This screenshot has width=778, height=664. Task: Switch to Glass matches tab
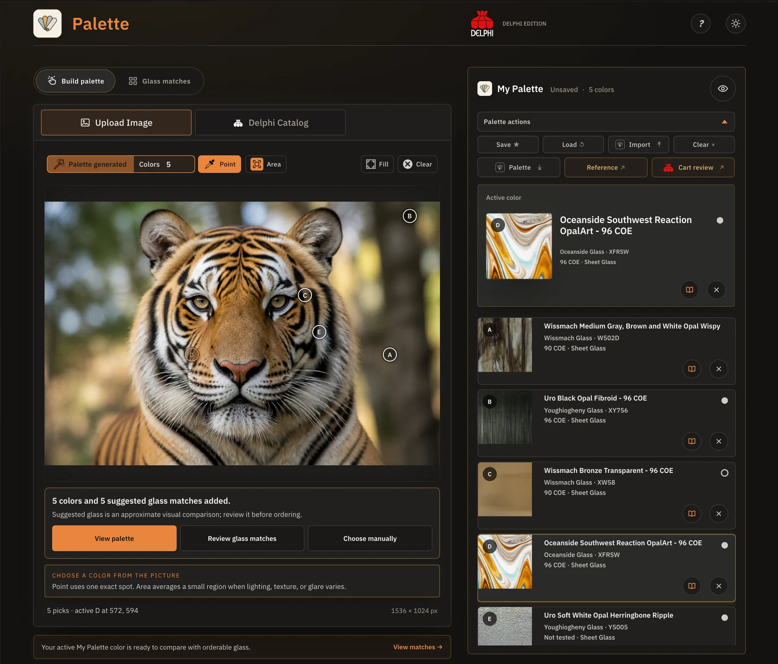[159, 81]
